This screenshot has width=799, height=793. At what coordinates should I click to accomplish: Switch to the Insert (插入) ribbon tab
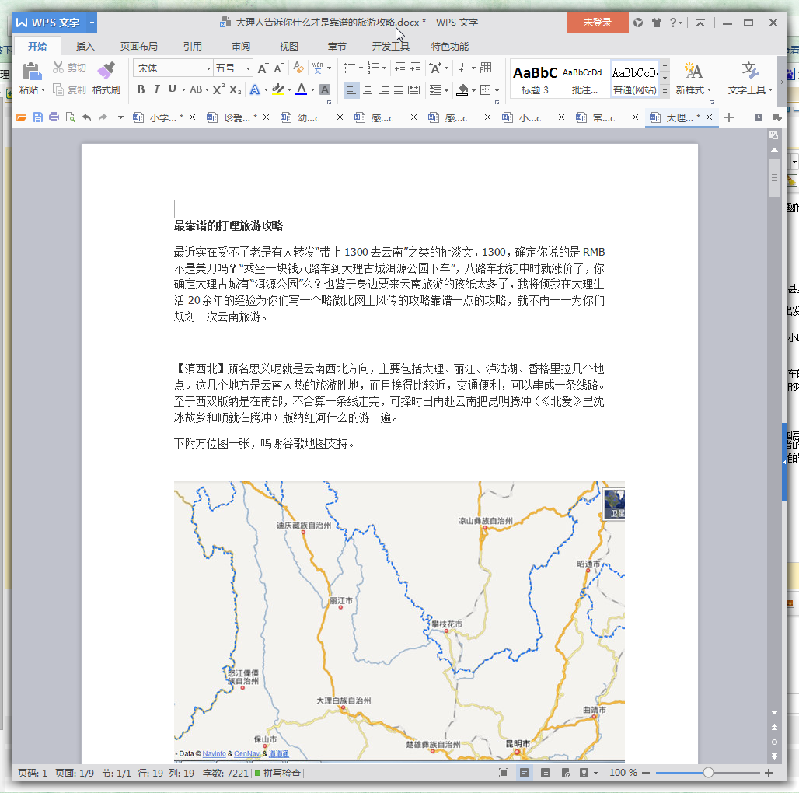point(85,46)
